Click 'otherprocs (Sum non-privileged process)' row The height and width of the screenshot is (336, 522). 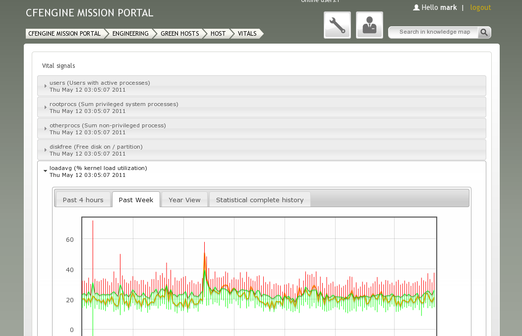click(262, 129)
